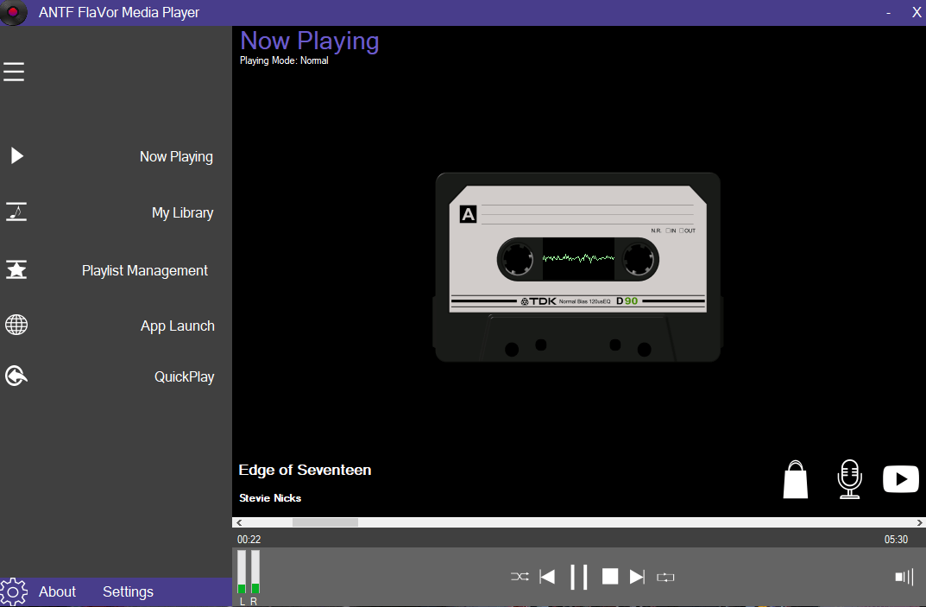926x607 pixels.
Task: Open the Playlist Management menu item
Action: point(145,271)
